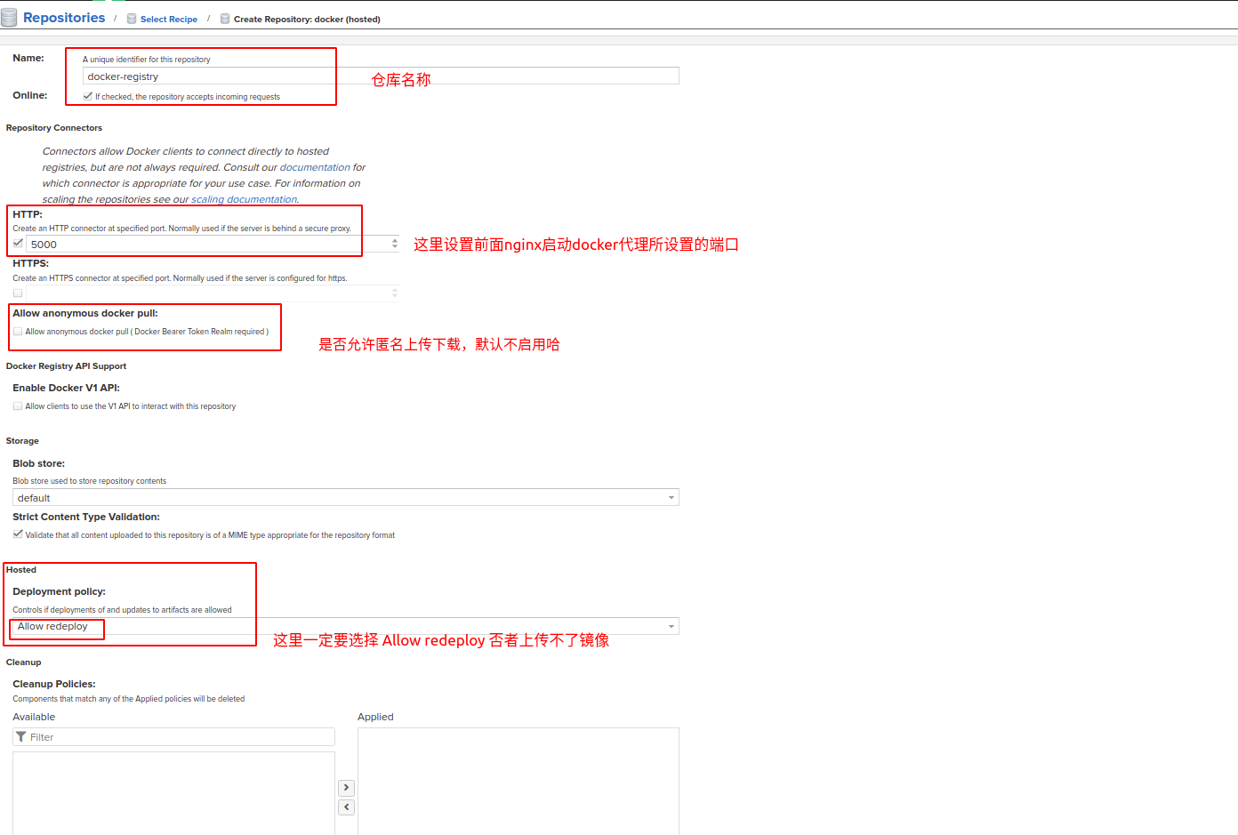This screenshot has height=835, width=1238.
Task: Click the Available cleanup policies list
Action: (173, 793)
